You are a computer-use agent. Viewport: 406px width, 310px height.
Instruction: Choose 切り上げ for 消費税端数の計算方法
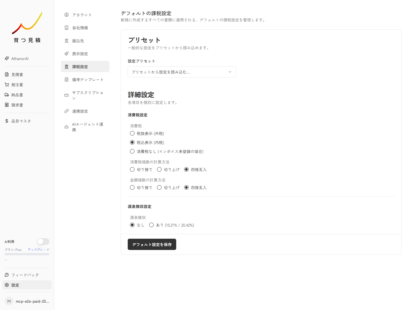pos(159,169)
